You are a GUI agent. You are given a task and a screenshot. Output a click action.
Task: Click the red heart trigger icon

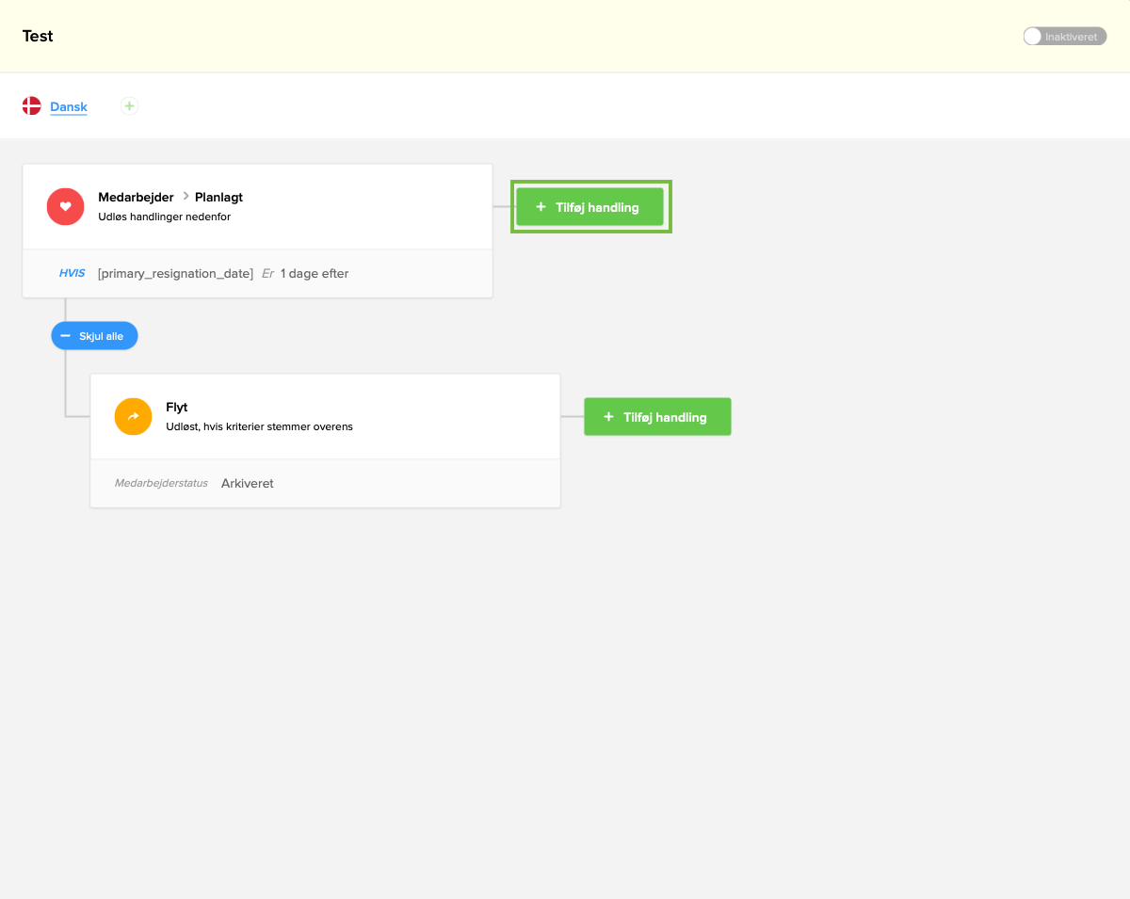[x=66, y=206]
